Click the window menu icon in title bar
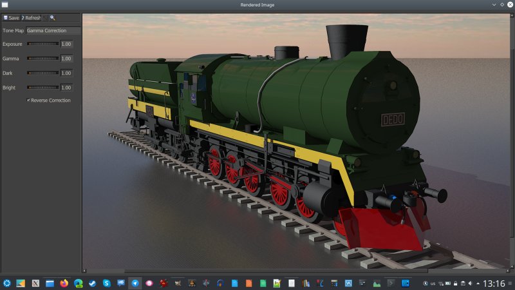The width and height of the screenshot is (515, 290). coord(5,5)
